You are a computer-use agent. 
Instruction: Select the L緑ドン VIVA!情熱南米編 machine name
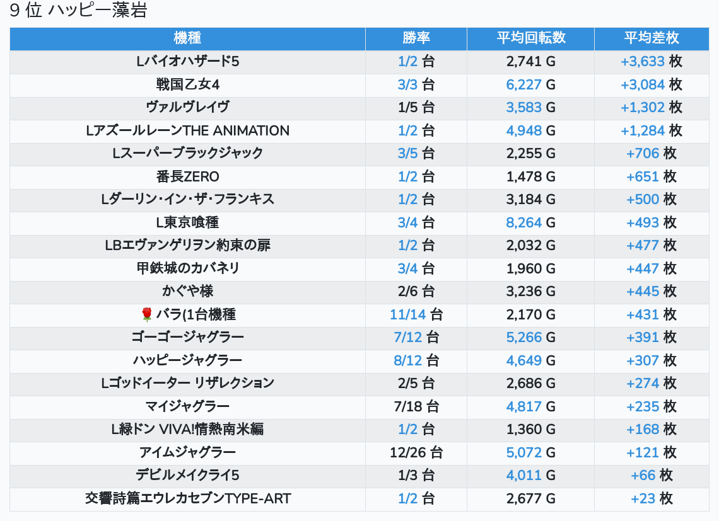[187, 429]
